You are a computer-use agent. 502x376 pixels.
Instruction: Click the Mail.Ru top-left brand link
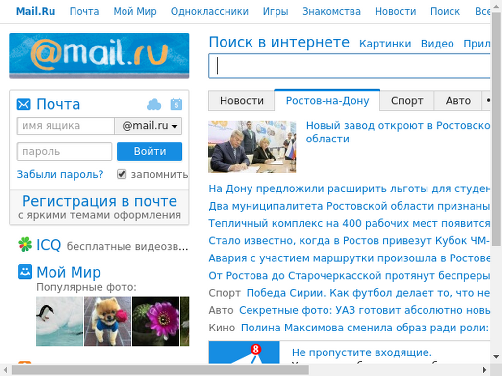pyautogui.click(x=35, y=12)
